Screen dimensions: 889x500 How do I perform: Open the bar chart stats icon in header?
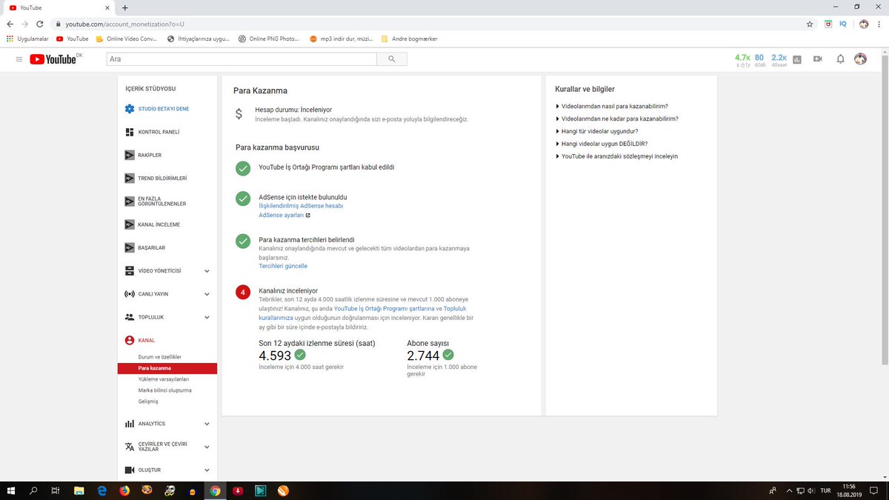pyautogui.click(x=797, y=59)
